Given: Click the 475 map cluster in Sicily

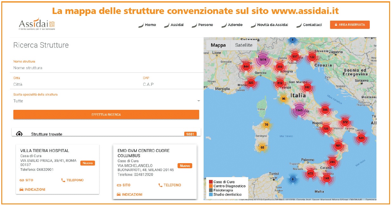Looking at the screenshot, I should (x=310, y=174).
